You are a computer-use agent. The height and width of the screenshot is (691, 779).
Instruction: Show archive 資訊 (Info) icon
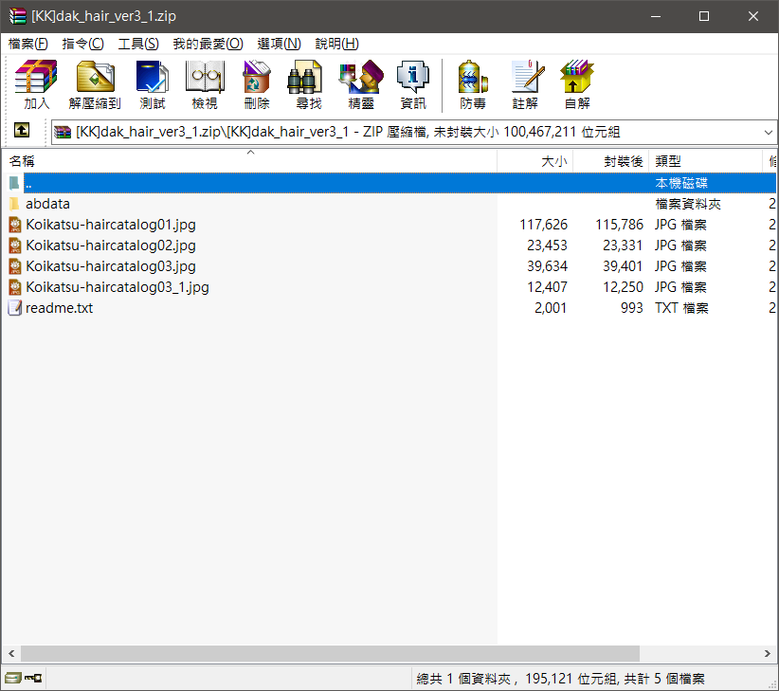[413, 84]
